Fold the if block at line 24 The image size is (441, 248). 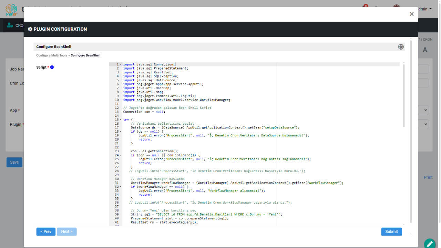121,155
